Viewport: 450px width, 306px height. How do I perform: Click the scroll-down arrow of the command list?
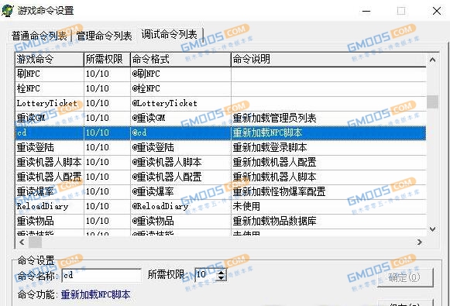point(432,229)
